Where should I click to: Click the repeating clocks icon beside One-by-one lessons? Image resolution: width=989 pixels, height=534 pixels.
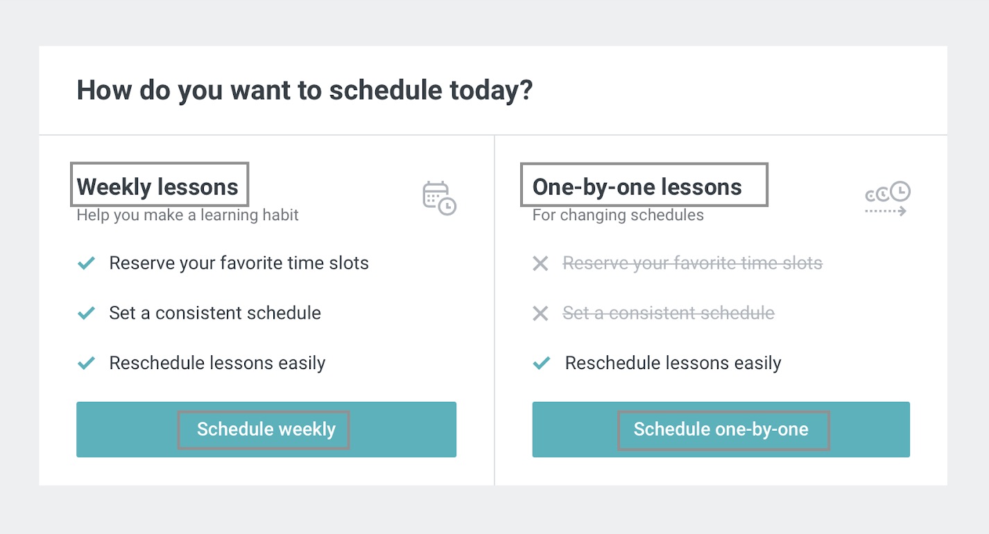click(887, 199)
